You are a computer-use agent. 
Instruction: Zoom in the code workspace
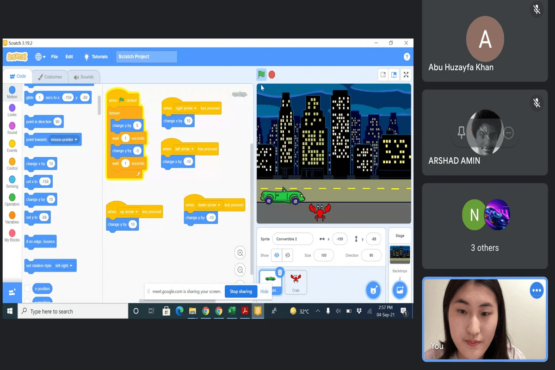(240, 253)
